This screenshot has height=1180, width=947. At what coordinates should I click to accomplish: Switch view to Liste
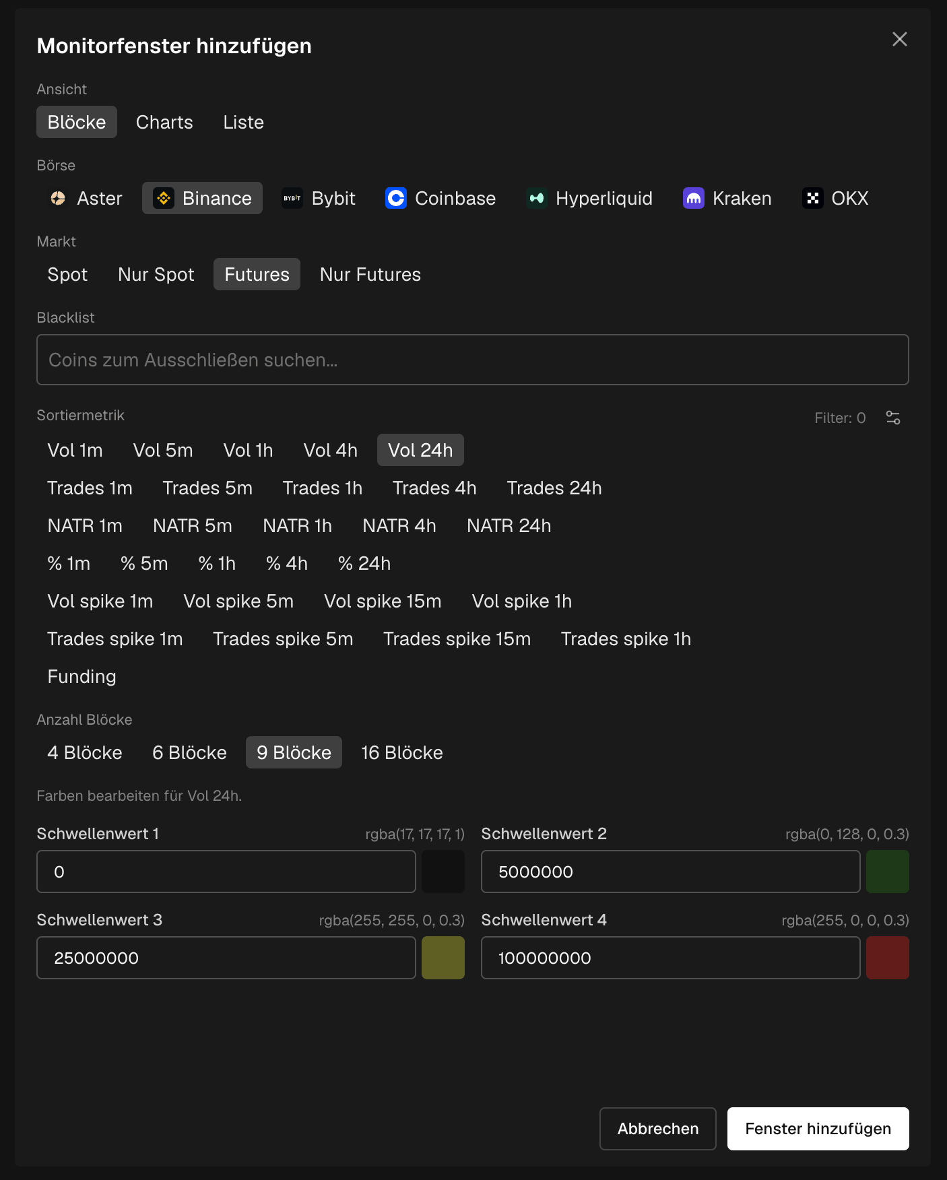244,122
